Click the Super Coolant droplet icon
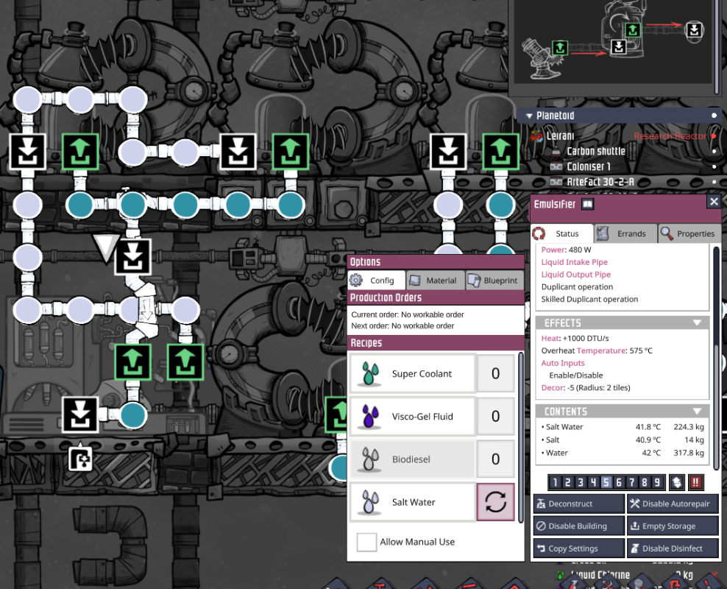Viewport: 727px width, 589px height. tap(370, 373)
